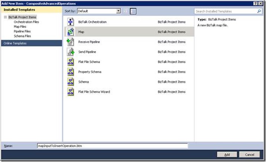Select the Flat File Schema icon
The image size is (266, 162).
tap(71, 62)
